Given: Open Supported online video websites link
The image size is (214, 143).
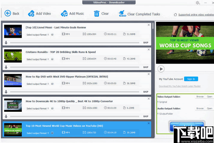Looking at the screenshot, I should pos(196,15).
